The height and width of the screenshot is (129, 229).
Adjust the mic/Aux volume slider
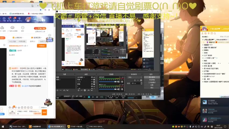[108, 89]
